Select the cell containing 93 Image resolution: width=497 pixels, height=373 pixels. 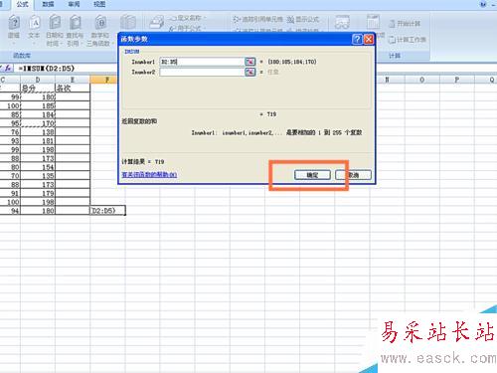(10, 140)
